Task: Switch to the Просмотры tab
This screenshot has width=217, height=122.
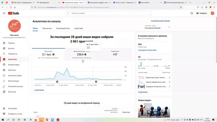Action: point(47,28)
